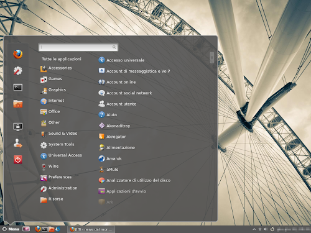The height and width of the screenshot is (233, 311).
Task: Launch Accesso universale
Action: [121, 60]
